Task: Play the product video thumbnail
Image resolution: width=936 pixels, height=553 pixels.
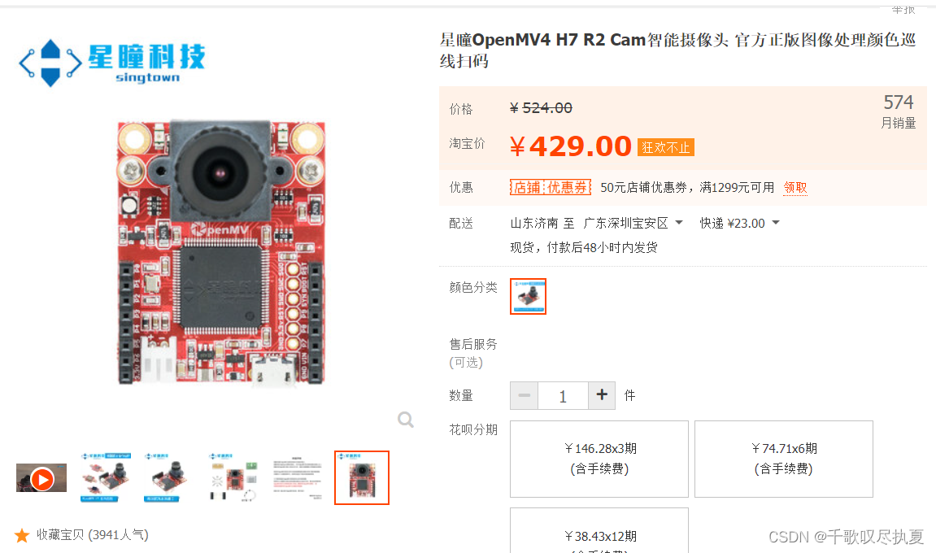Action: [41, 477]
